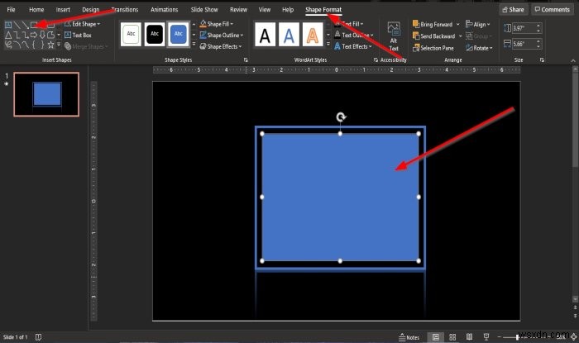The height and width of the screenshot is (343, 579).
Task: Select the text box shape in shapes gallery
Action: 7,25
